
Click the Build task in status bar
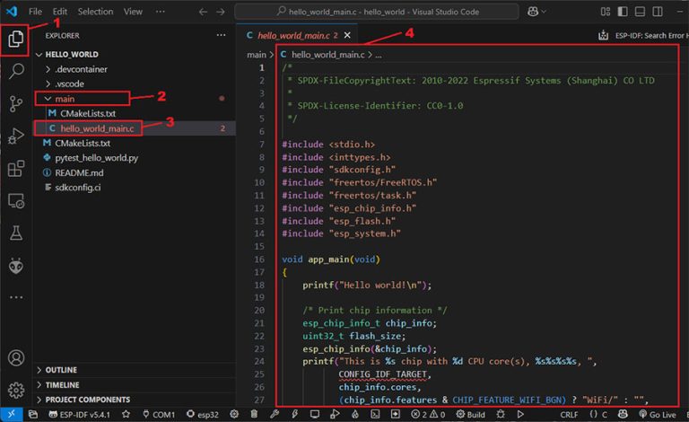pyautogui.click(x=471, y=414)
